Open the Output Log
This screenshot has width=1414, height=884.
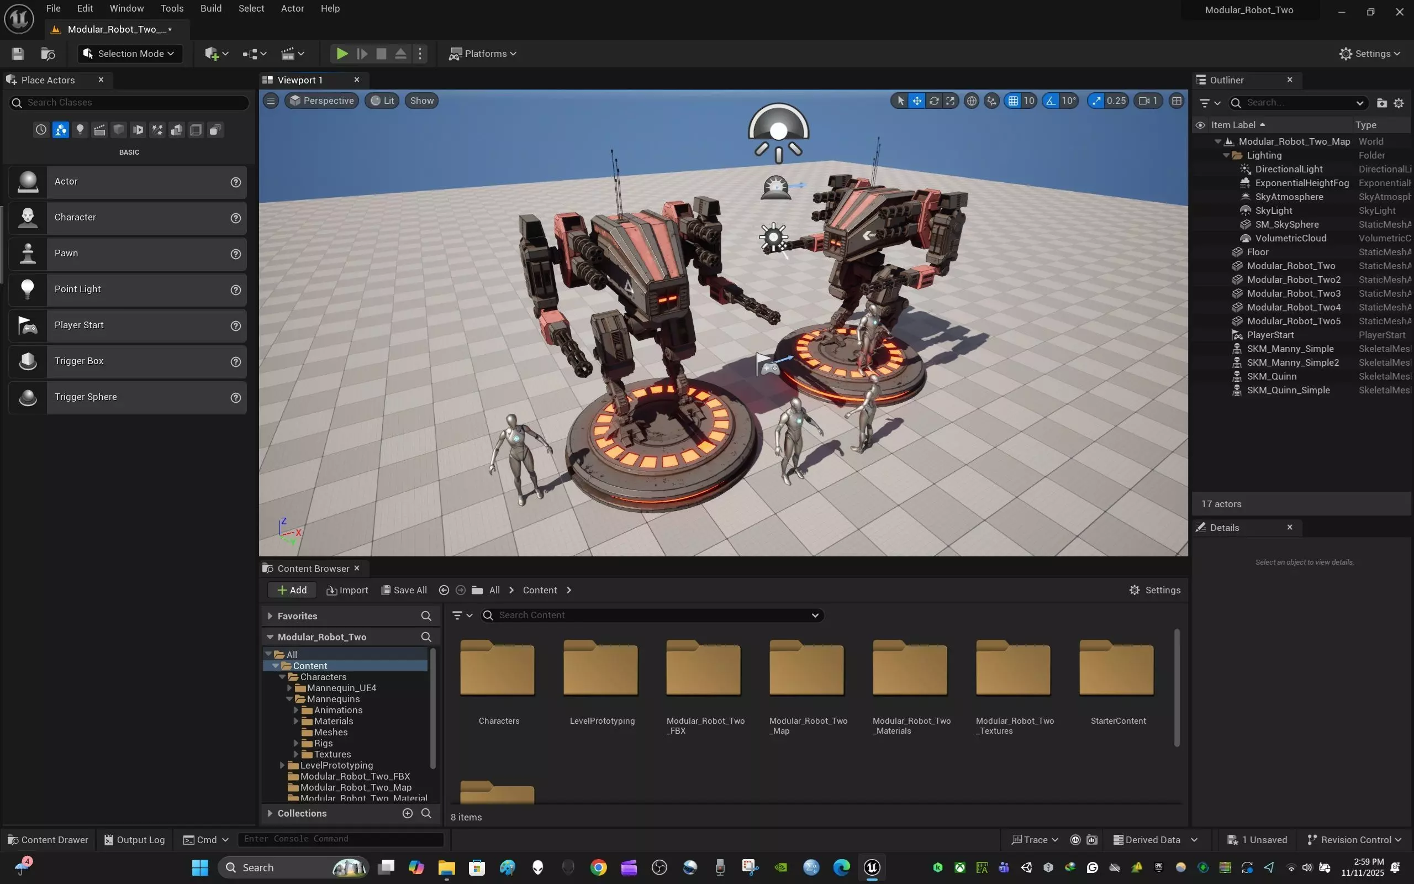[134, 840]
